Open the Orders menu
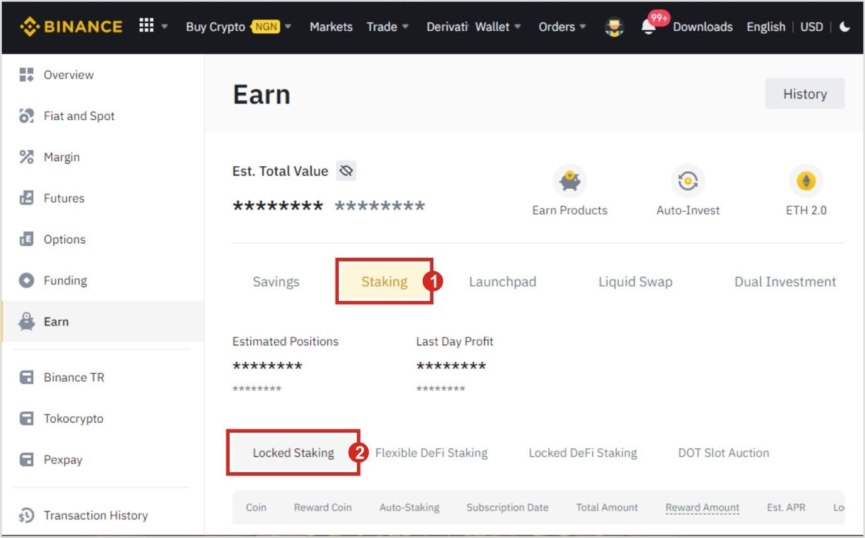Screen dimensions: 865x538 click(556, 27)
